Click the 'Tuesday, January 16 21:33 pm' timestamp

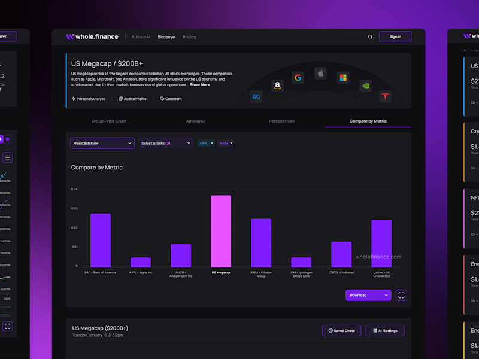coord(98,335)
